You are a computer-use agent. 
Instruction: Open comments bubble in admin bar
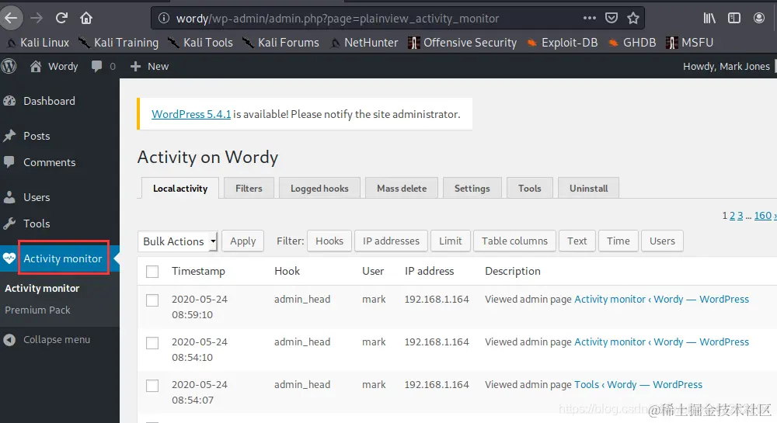[x=103, y=66]
